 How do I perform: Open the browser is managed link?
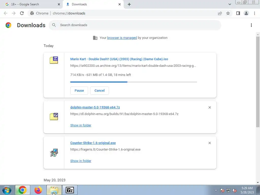122,38
